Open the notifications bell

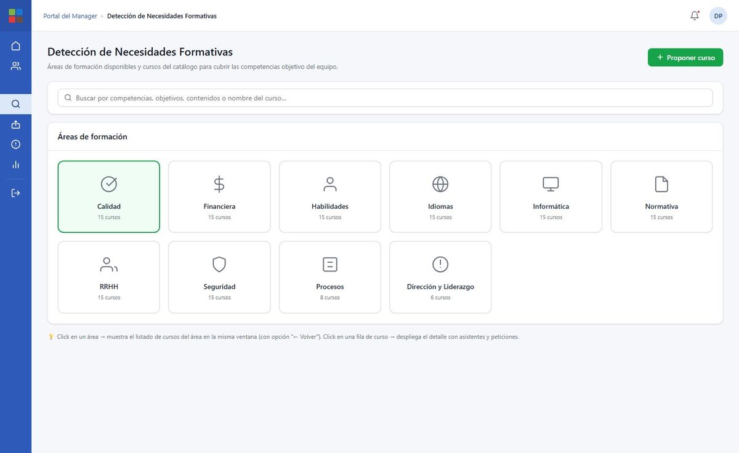pyautogui.click(x=695, y=15)
